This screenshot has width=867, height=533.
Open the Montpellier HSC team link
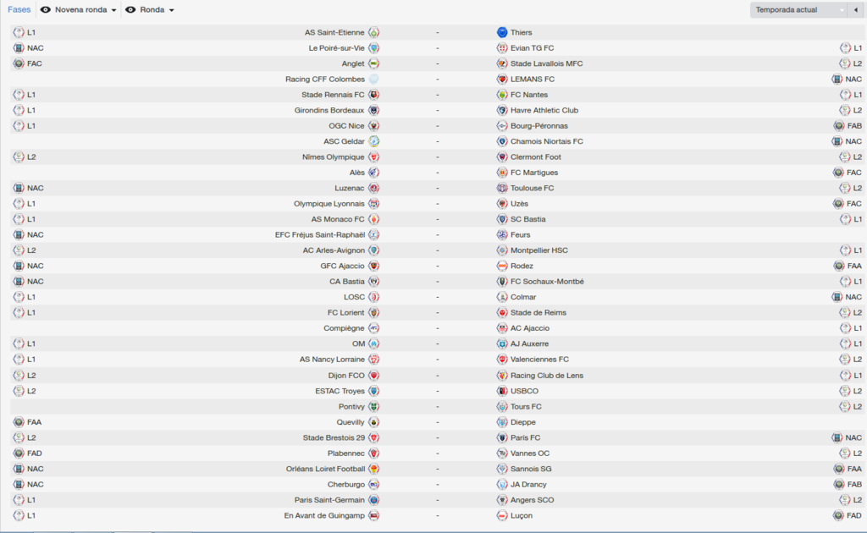539,250
